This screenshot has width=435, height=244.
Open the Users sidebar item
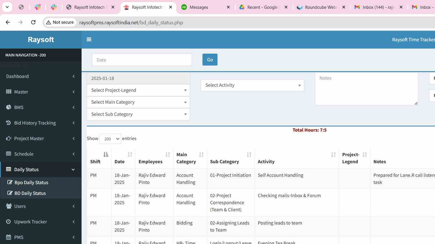coord(41,206)
